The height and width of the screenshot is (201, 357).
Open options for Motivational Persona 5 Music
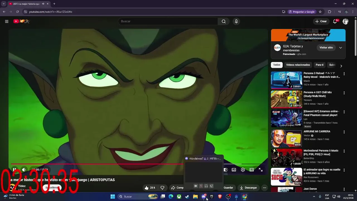pos(344,151)
